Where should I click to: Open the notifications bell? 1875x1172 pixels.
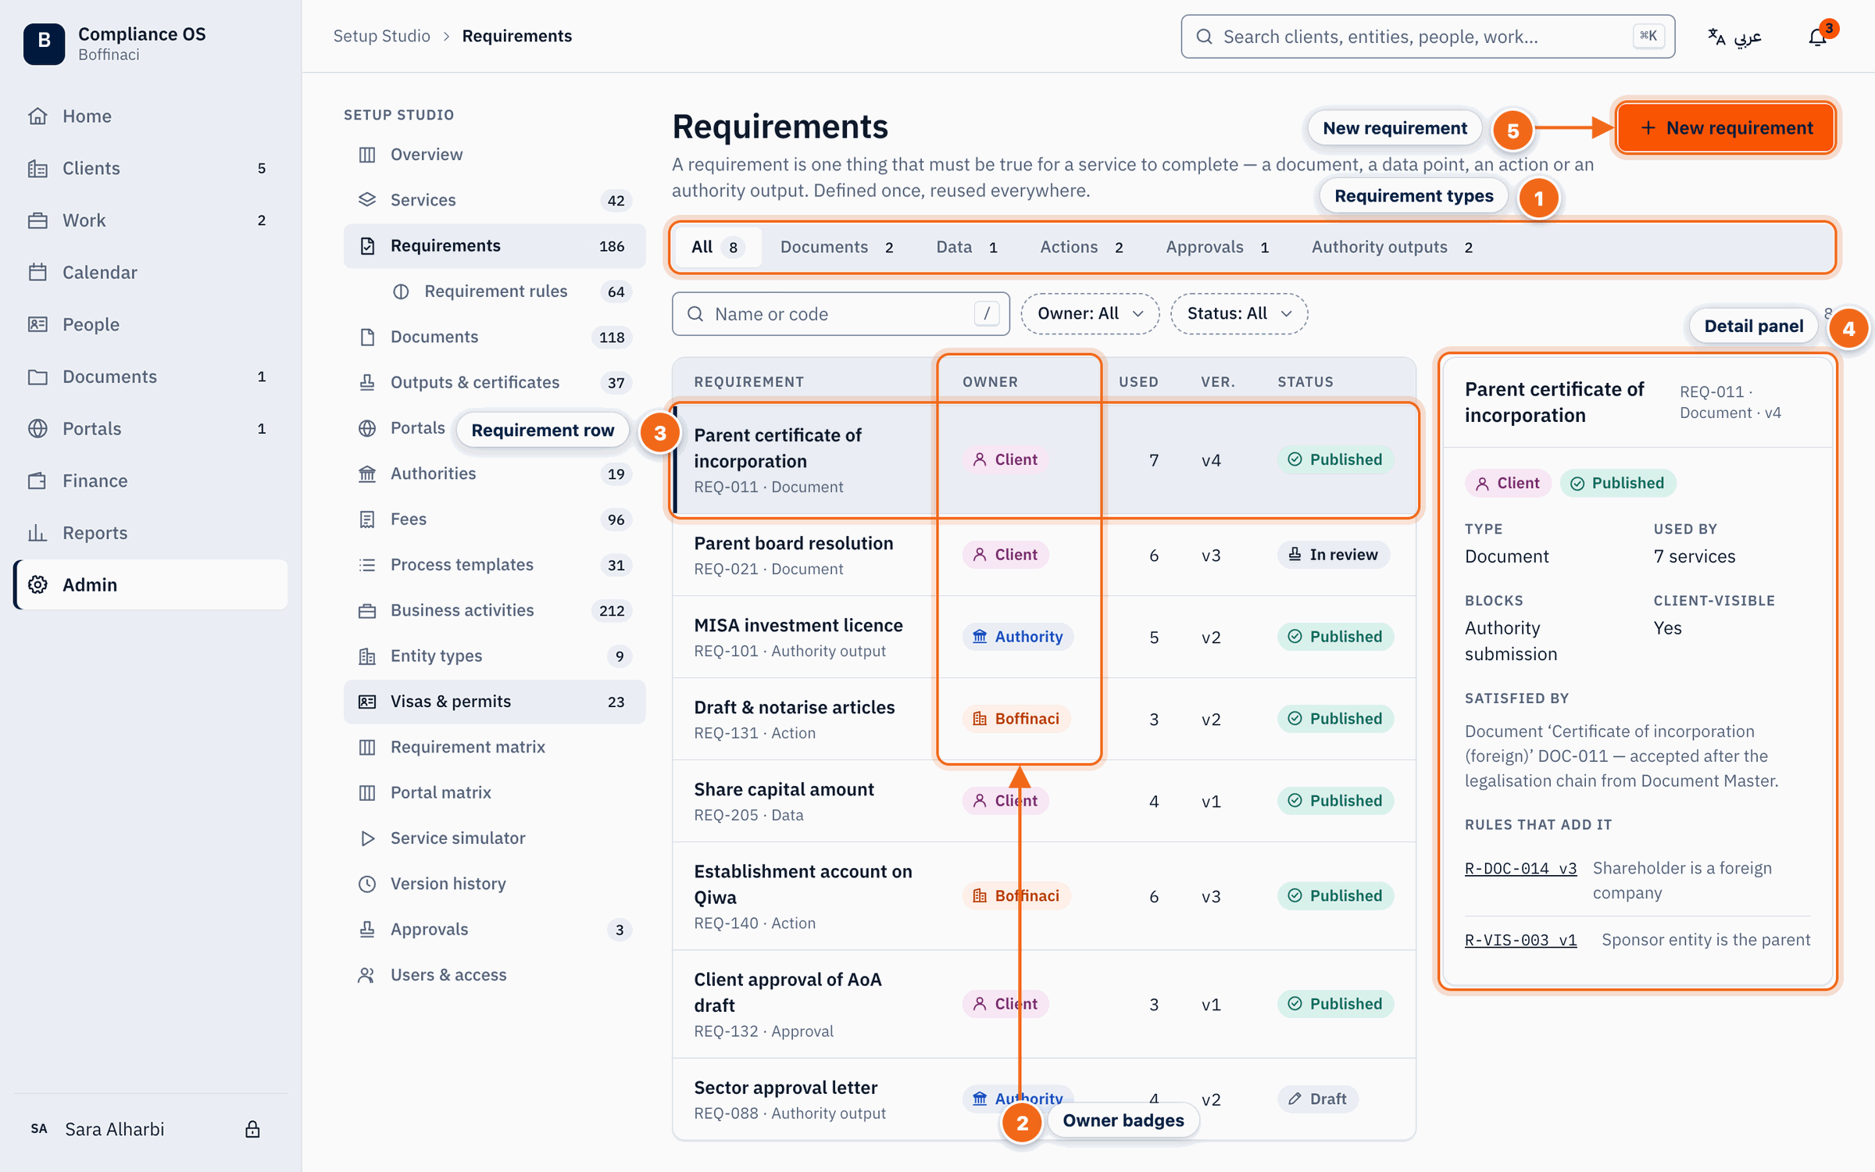pyautogui.click(x=1817, y=37)
